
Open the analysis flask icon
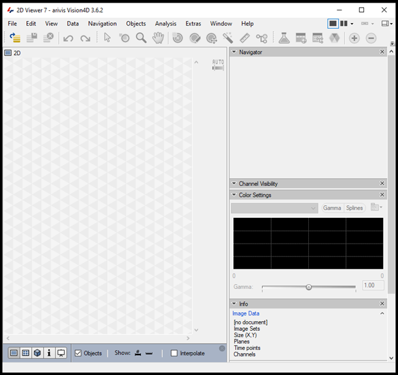click(284, 38)
